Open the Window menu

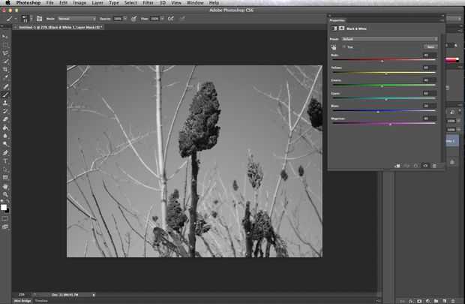pyautogui.click(x=195, y=3)
